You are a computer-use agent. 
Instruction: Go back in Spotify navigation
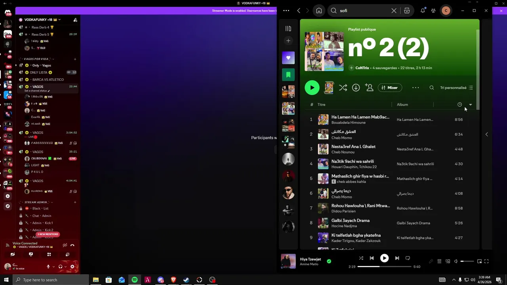299,11
